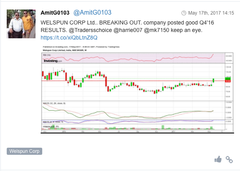The width and height of the screenshot is (240, 171).
Task: Click the Investing.com logo on chart
Action: pos(53,61)
